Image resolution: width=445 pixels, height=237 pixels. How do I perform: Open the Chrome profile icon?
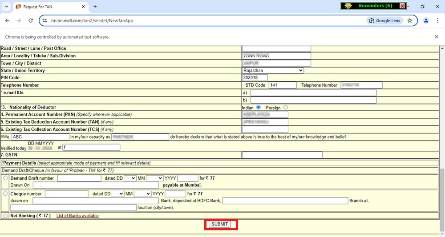pyautogui.click(x=426, y=20)
